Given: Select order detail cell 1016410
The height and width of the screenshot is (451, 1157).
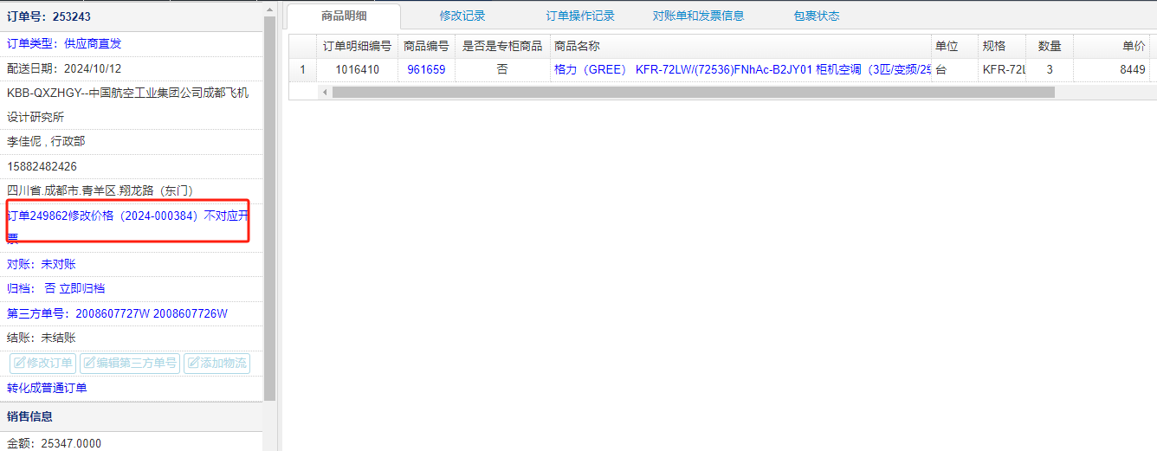Looking at the screenshot, I should (358, 69).
